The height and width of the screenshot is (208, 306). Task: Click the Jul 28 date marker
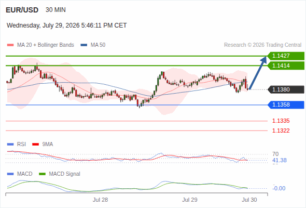(100, 200)
